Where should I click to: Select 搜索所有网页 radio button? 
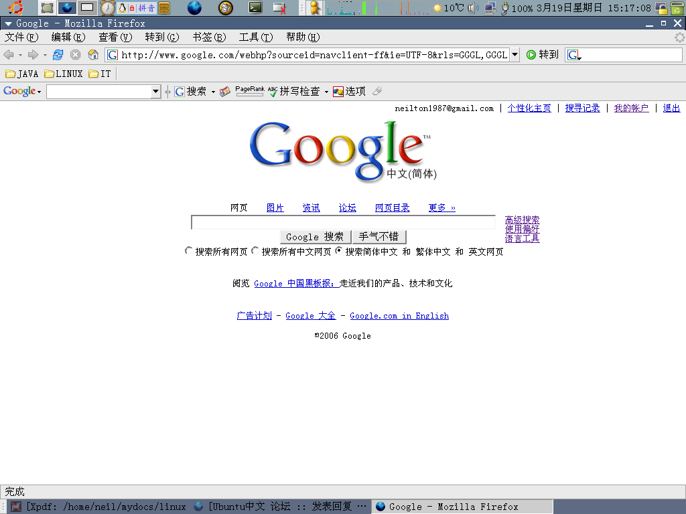pos(188,250)
